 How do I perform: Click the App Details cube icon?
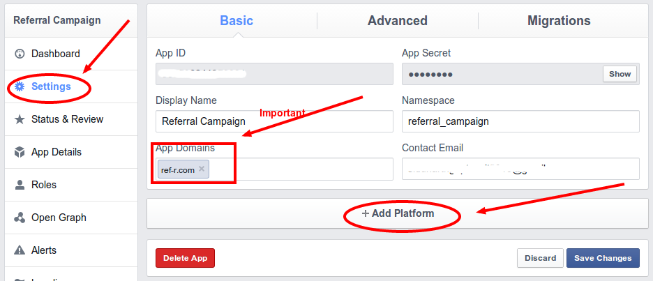coord(20,152)
